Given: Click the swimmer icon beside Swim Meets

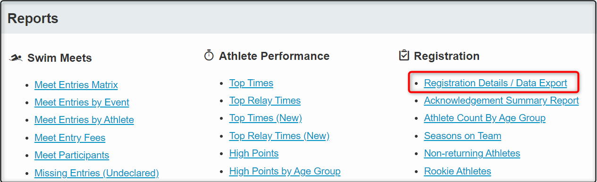Looking at the screenshot, I should point(16,58).
